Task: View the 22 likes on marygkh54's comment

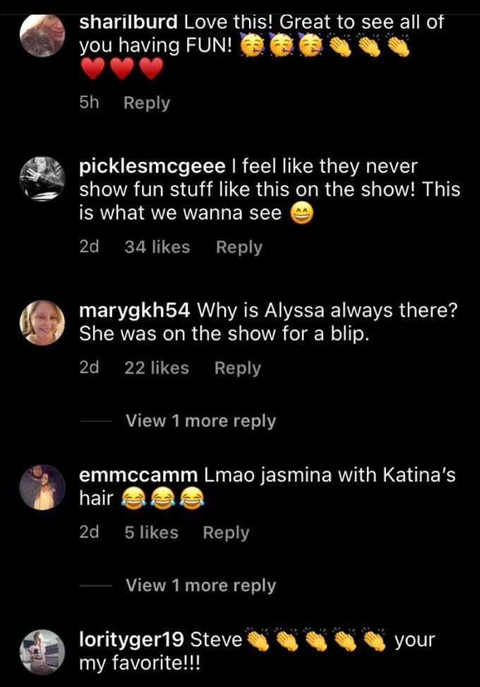Action: (x=157, y=368)
